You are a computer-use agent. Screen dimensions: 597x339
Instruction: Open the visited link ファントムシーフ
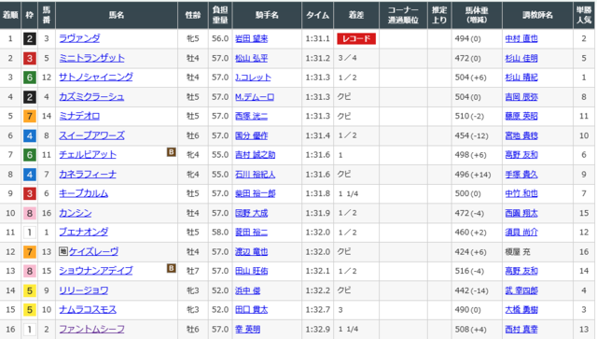(91, 329)
